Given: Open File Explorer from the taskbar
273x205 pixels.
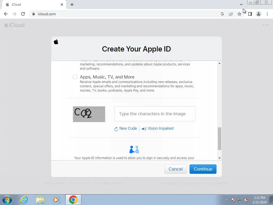Looking at the screenshot, I should 40,200.
